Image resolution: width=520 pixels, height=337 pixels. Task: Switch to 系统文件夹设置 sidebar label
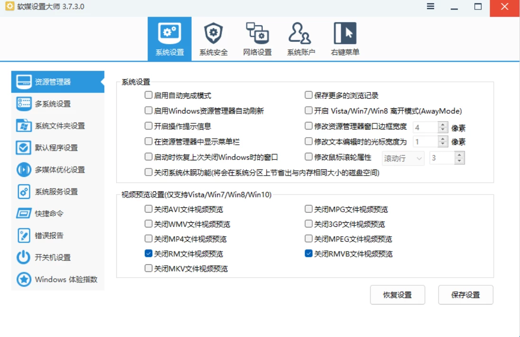pos(60,126)
